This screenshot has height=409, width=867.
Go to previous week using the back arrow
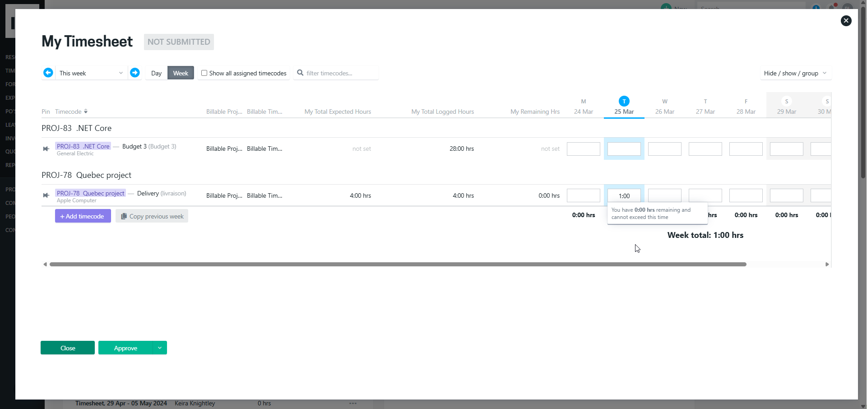(x=48, y=73)
